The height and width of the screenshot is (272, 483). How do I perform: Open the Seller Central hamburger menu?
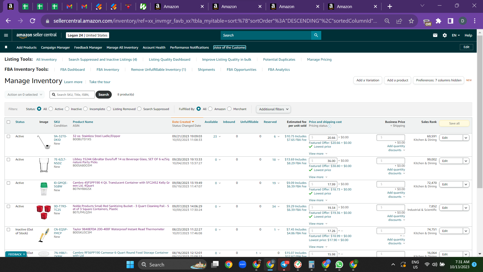click(6, 35)
